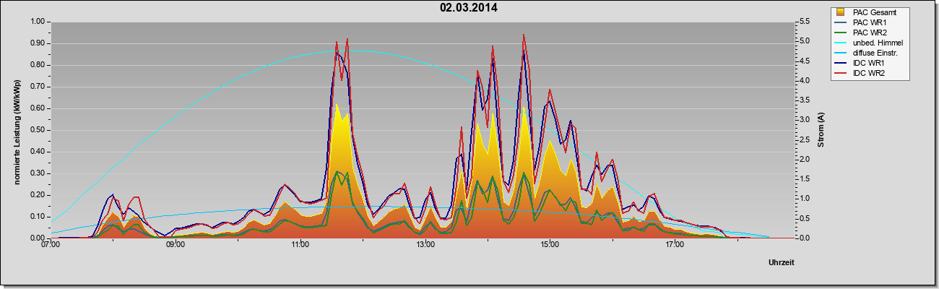Click the 09:00 time axis label
939x289 pixels.
176,246
